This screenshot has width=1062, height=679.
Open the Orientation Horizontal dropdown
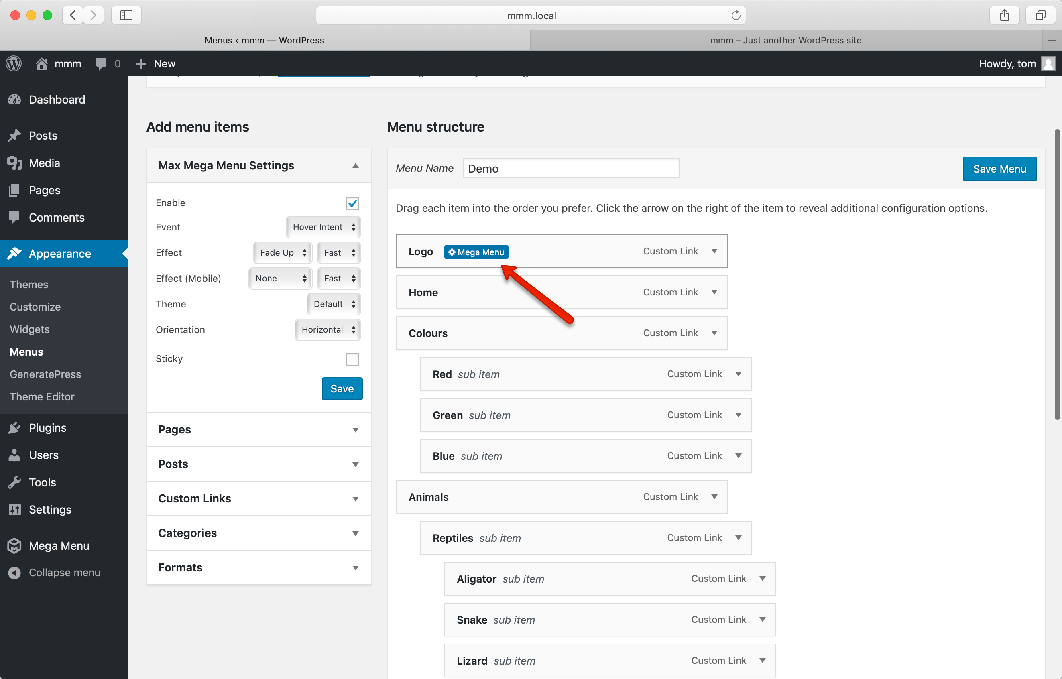coord(328,330)
